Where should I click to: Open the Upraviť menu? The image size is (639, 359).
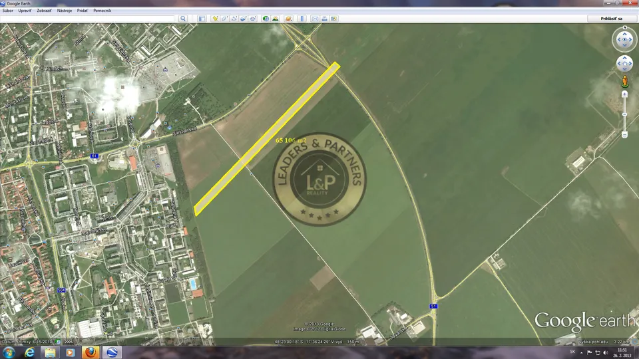[x=25, y=11]
